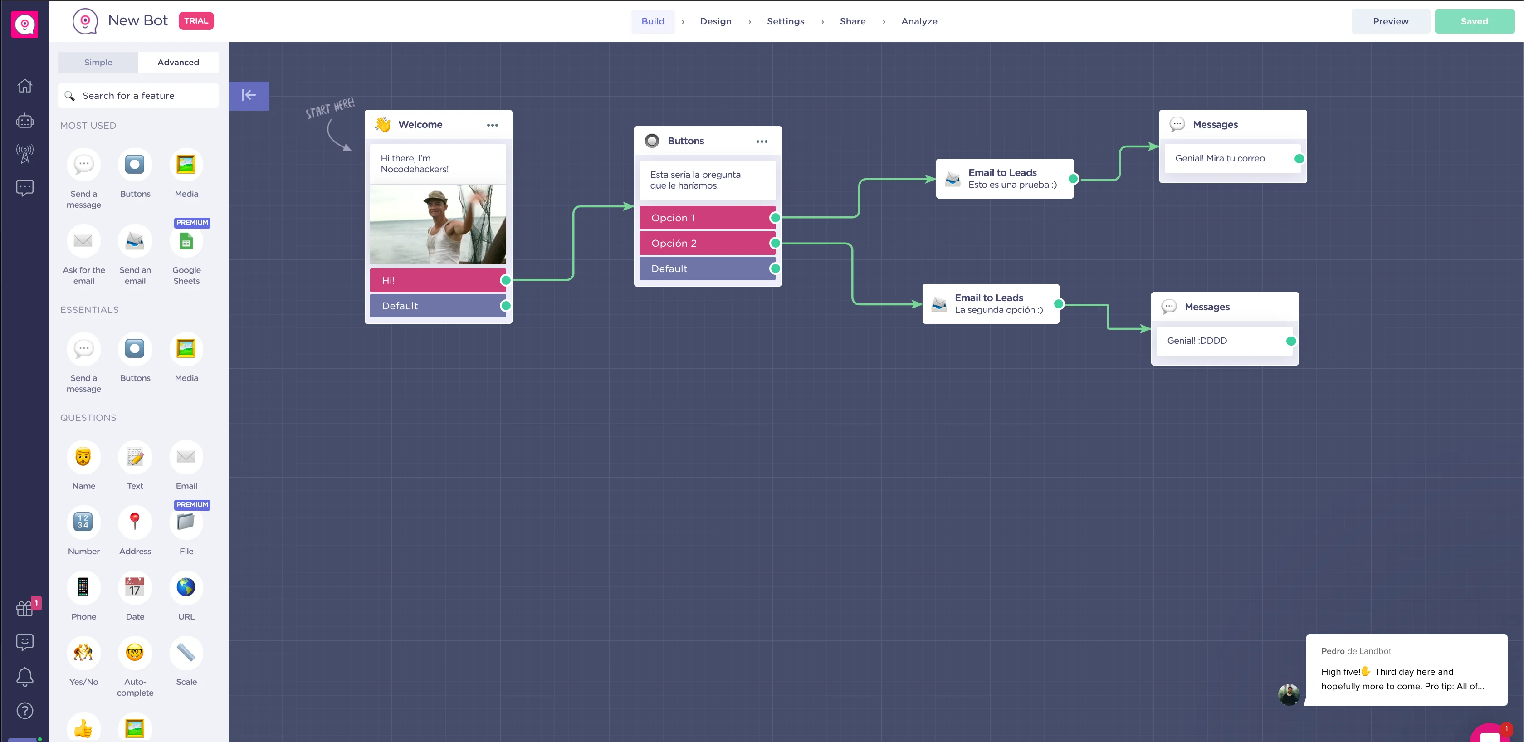Open the broadcast antenna icon in sidebar
1524x742 pixels.
tap(24, 154)
